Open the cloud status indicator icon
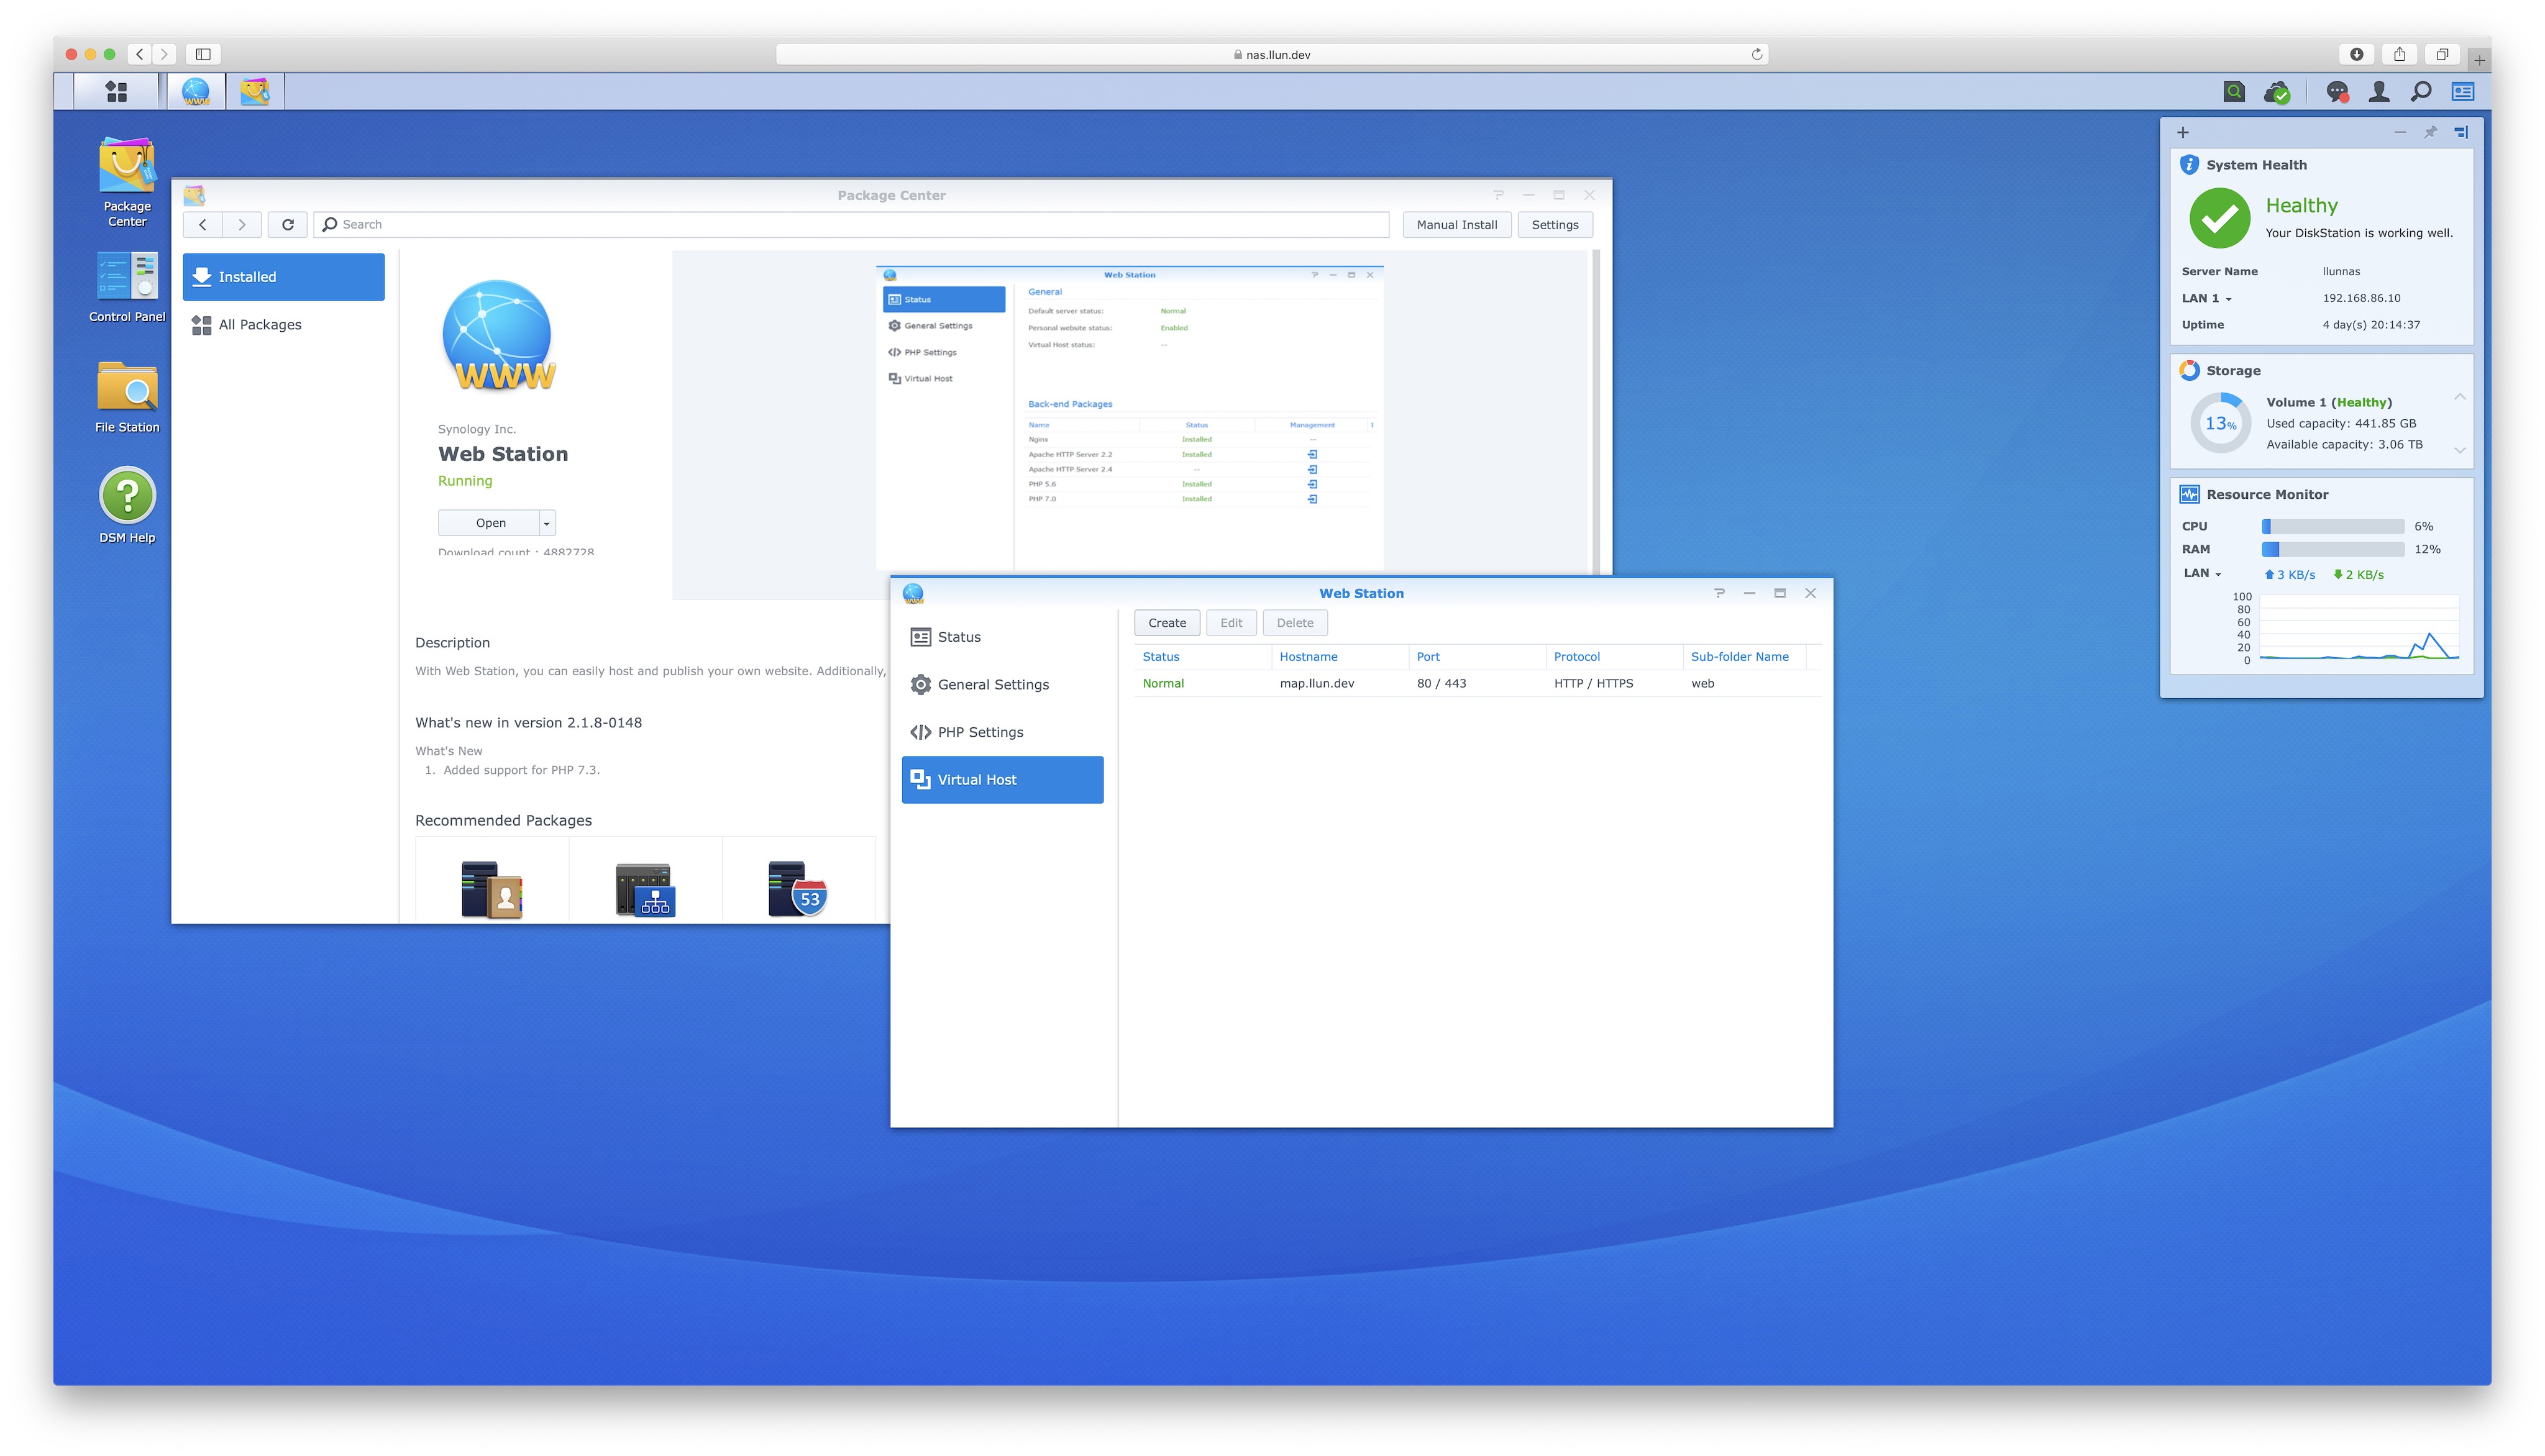The height and width of the screenshot is (1456, 2545). pyautogui.click(x=2277, y=92)
